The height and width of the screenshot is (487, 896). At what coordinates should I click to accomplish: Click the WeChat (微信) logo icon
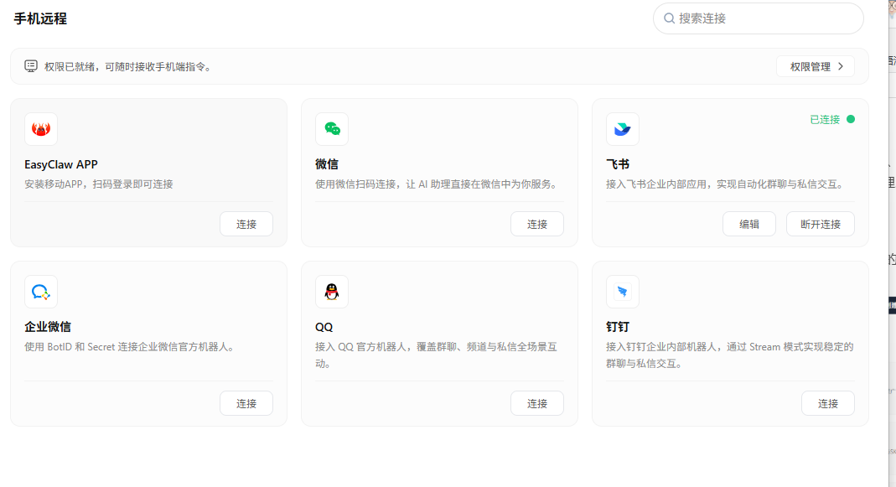(x=331, y=129)
